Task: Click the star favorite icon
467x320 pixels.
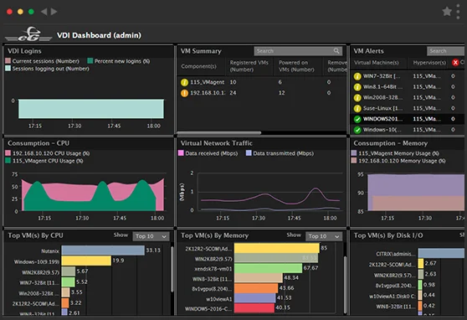Action: tap(447, 12)
